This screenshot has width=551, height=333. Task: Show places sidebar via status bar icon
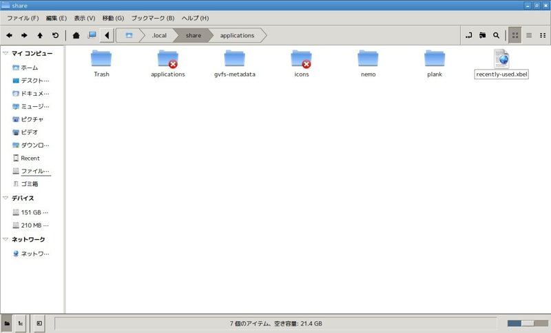pos(7,323)
